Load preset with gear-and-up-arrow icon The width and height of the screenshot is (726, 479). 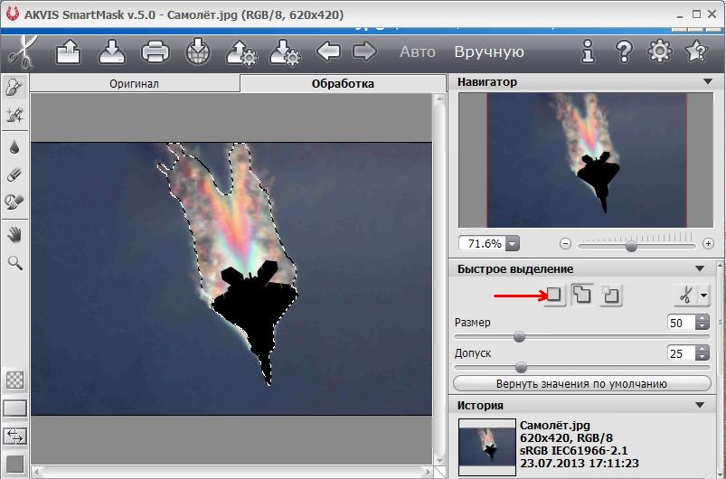coord(241,52)
